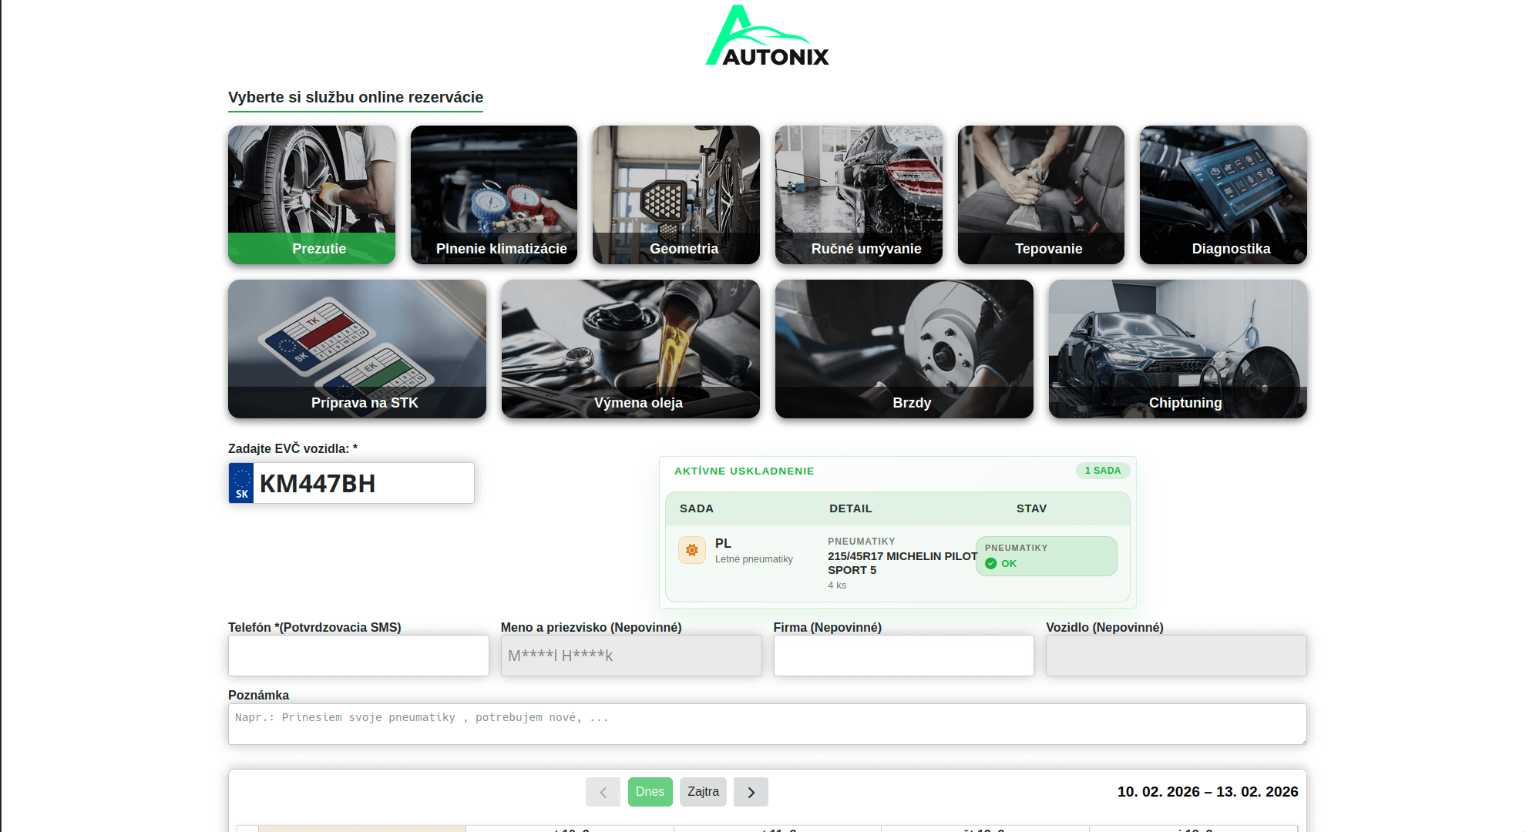Screen dimensions: 1526x832
Task: Pick the Tepovanie service tile
Action: 1040,195
